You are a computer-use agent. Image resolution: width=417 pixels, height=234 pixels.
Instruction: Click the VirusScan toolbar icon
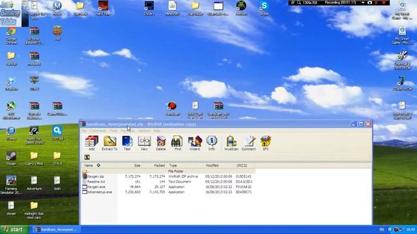click(x=231, y=143)
